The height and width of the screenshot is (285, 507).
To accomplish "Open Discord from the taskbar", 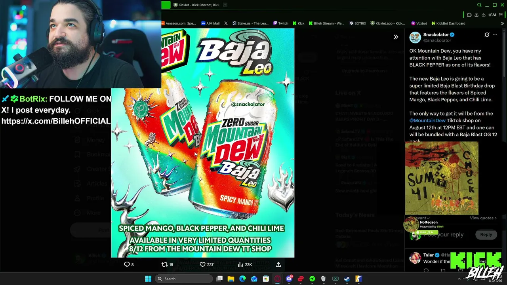I will tap(289, 279).
